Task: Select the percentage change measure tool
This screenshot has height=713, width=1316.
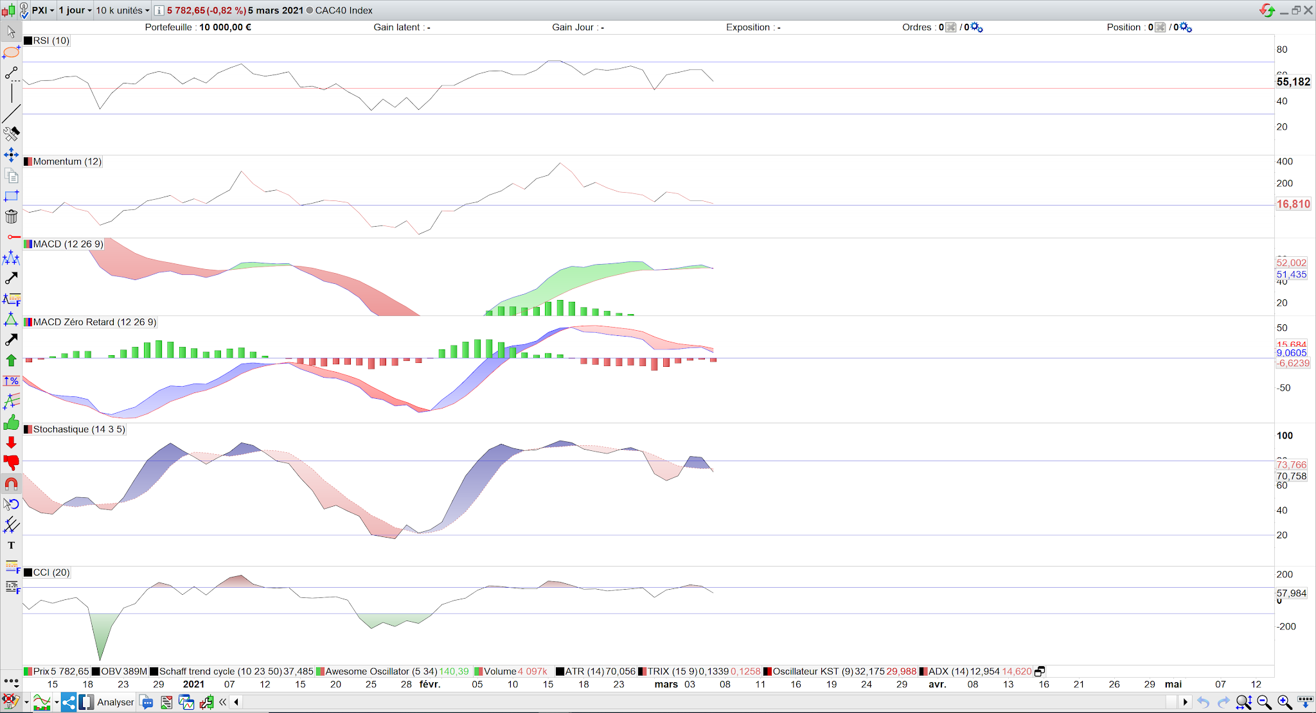Action: [x=11, y=381]
